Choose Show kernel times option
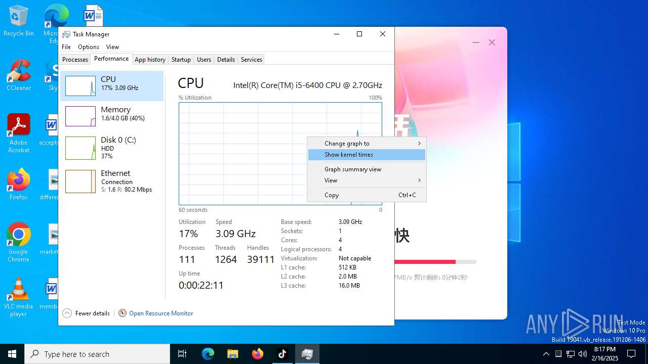This screenshot has height=364, width=648. [x=367, y=155]
